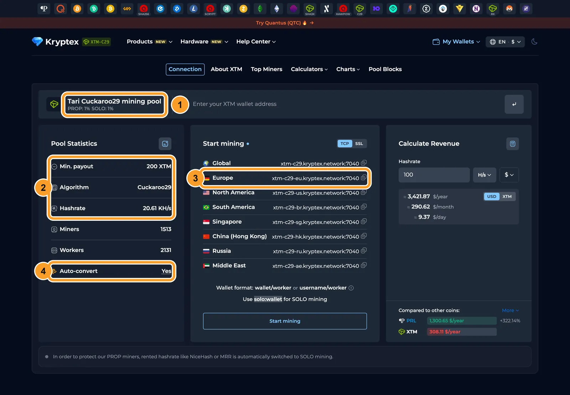The width and height of the screenshot is (570, 395).
Task: Show revenue in XTM
Action: pyautogui.click(x=507, y=197)
